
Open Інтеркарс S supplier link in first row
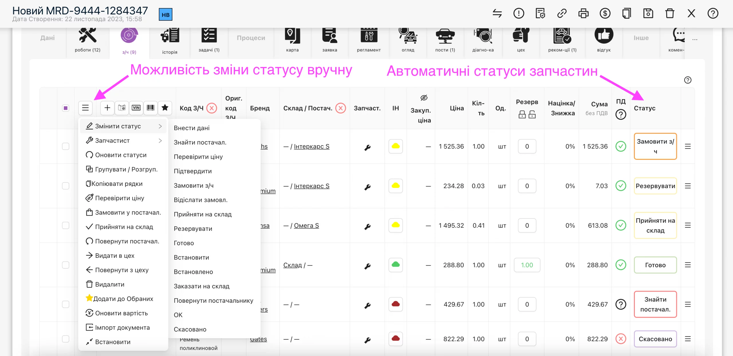(312, 146)
